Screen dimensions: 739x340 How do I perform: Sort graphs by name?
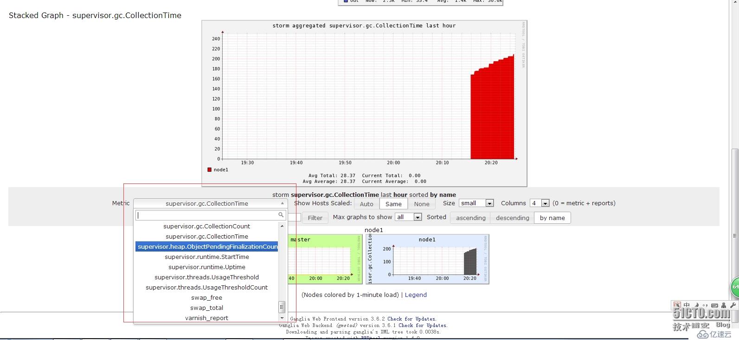[552, 218]
